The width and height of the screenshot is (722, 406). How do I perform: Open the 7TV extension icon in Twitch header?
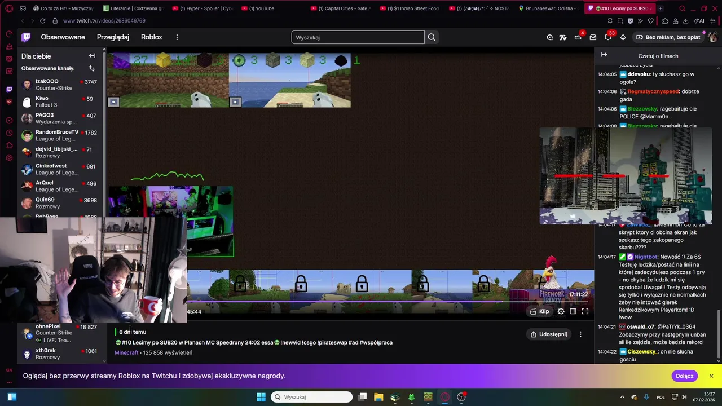pos(563,37)
